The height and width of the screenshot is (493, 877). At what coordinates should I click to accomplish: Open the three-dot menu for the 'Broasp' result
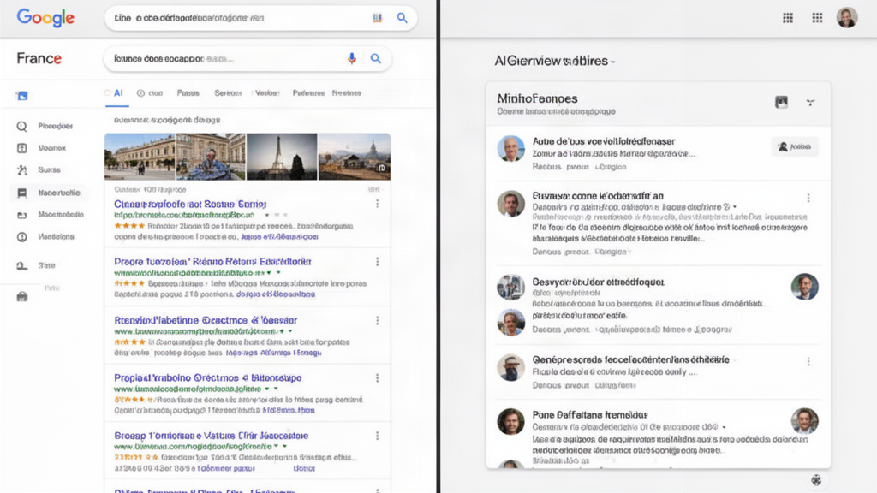coord(378,436)
